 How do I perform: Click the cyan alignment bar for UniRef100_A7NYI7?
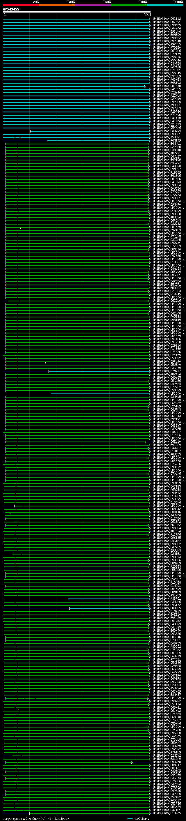pos(99,371)
